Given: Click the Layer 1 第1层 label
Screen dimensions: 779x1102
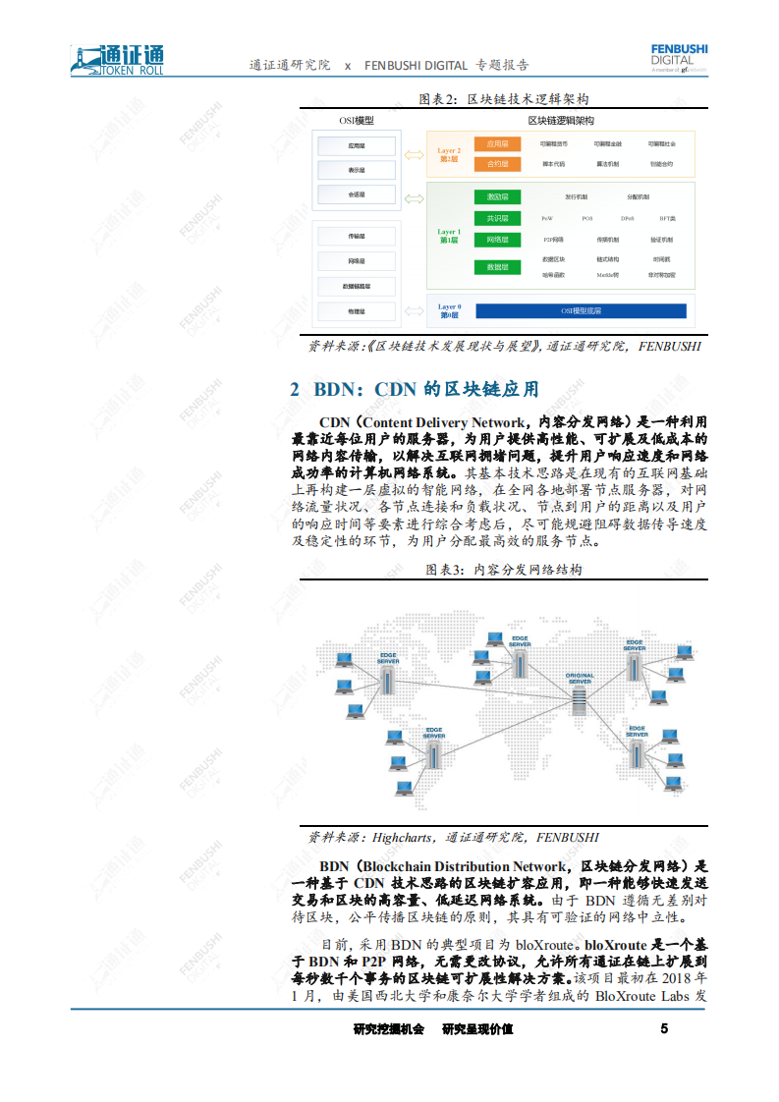Looking at the screenshot, I should 449,236.
